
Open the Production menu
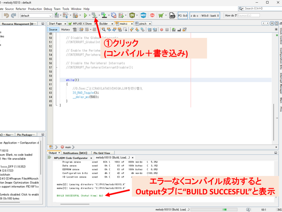click(x=35, y=9)
